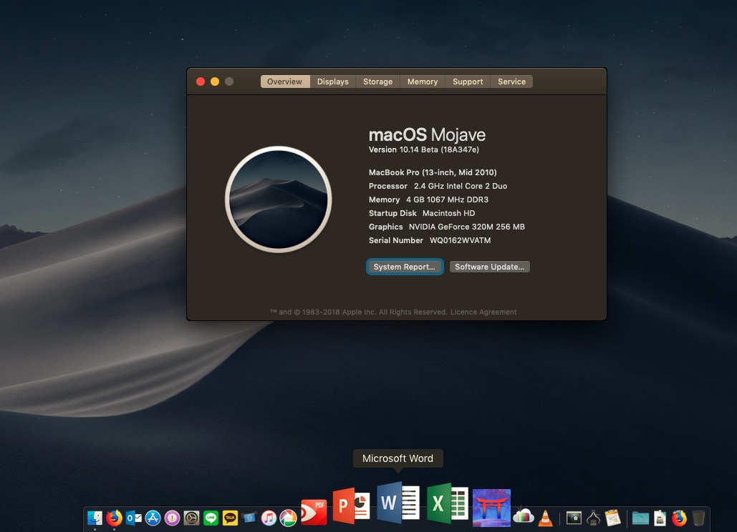
Task: Open Finder from the dock
Action: (95, 518)
